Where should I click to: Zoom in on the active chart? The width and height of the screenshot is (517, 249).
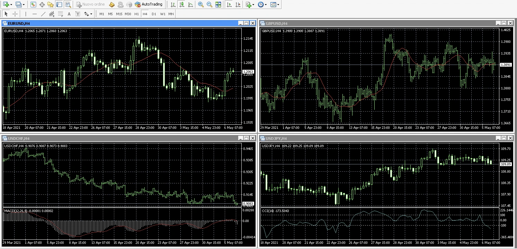click(x=201, y=4)
